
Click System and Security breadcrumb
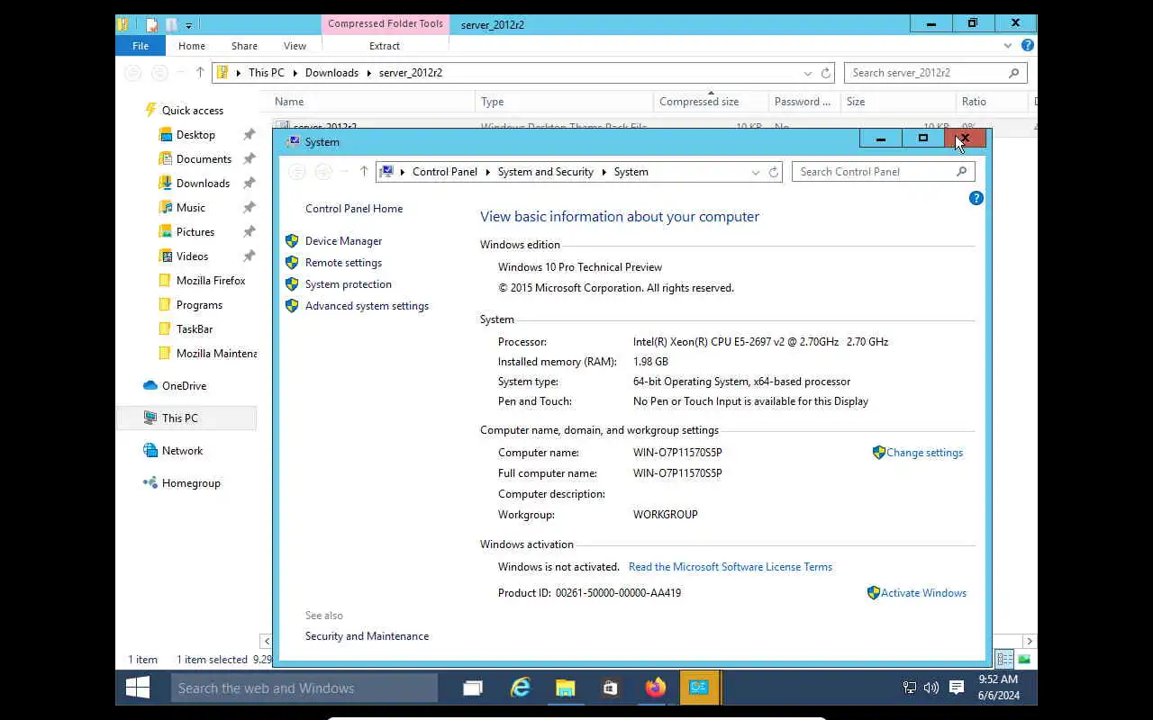click(546, 172)
